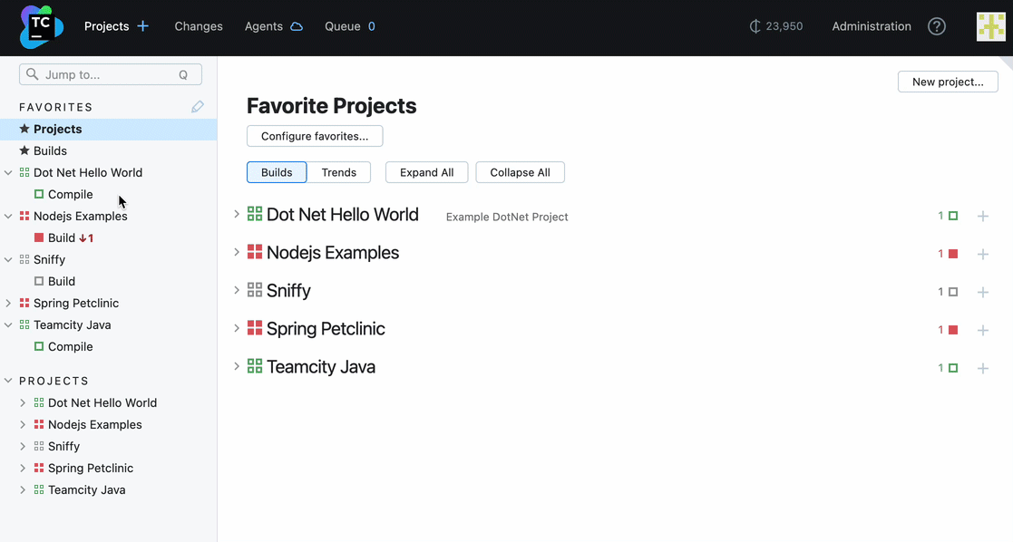Image resolution: width=1013 pixels, height=542 pixels.
Task: Expand Sniffy project in main list
Action: [237, 290]
